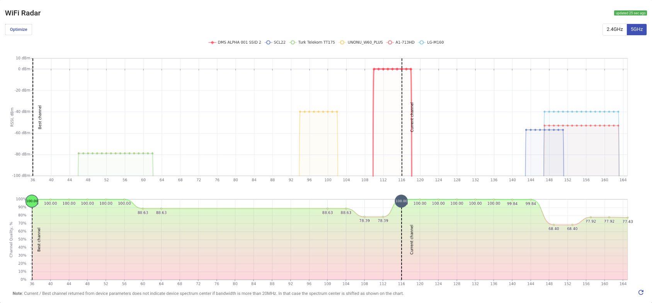Click the 99.84 quality point at channel 144

531,200
